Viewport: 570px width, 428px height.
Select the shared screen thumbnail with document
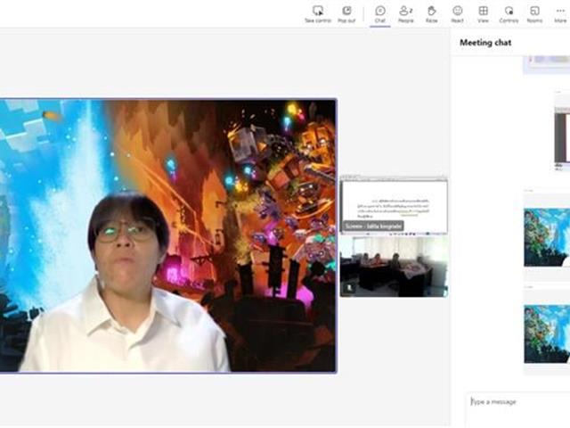point(394,205)
